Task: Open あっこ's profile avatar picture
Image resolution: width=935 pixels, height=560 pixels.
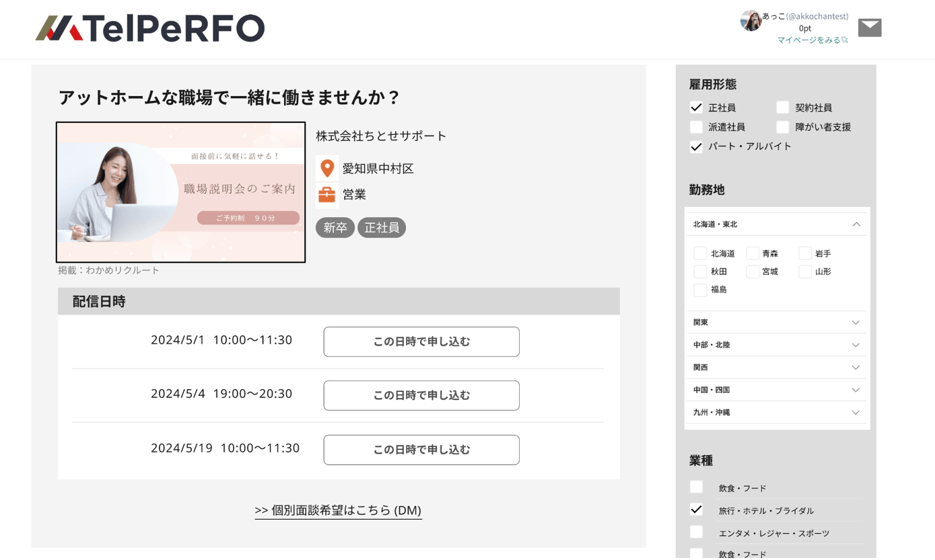Action: click(751, 20)
